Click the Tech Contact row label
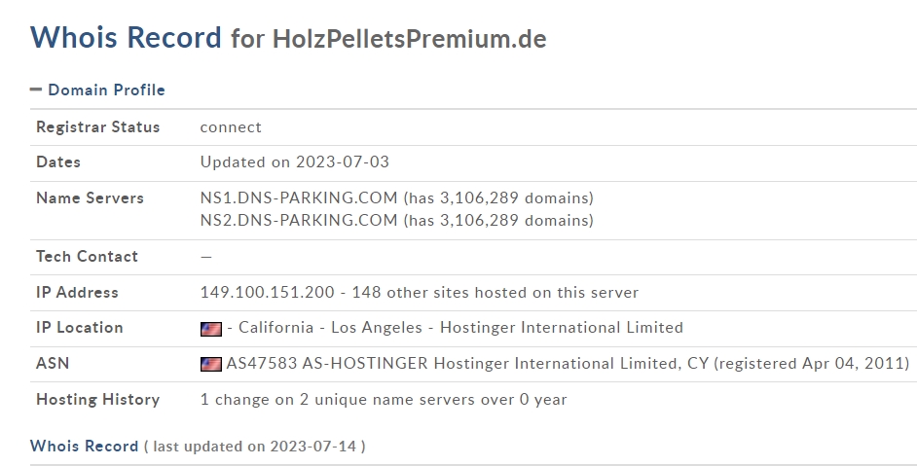 point(88,256)
